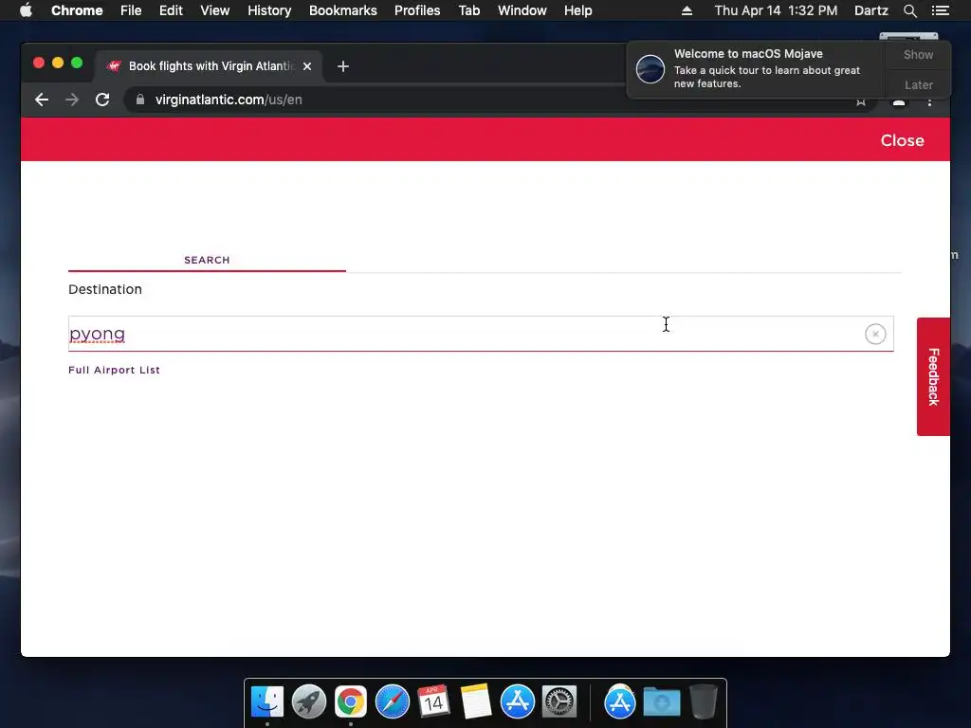Image resolution: width=971 pixels, height=728 pixels.
Task: Switch to Book flights with Virgin Atlantic tab
Action: tap(208, 66)
